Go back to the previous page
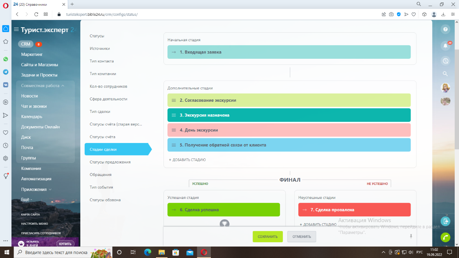The width and height of the screenshot is (459, 258). [x=17, y=14]
